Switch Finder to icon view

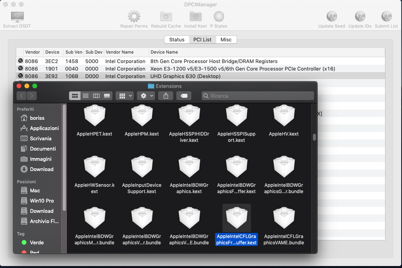[x=75, y=96]
